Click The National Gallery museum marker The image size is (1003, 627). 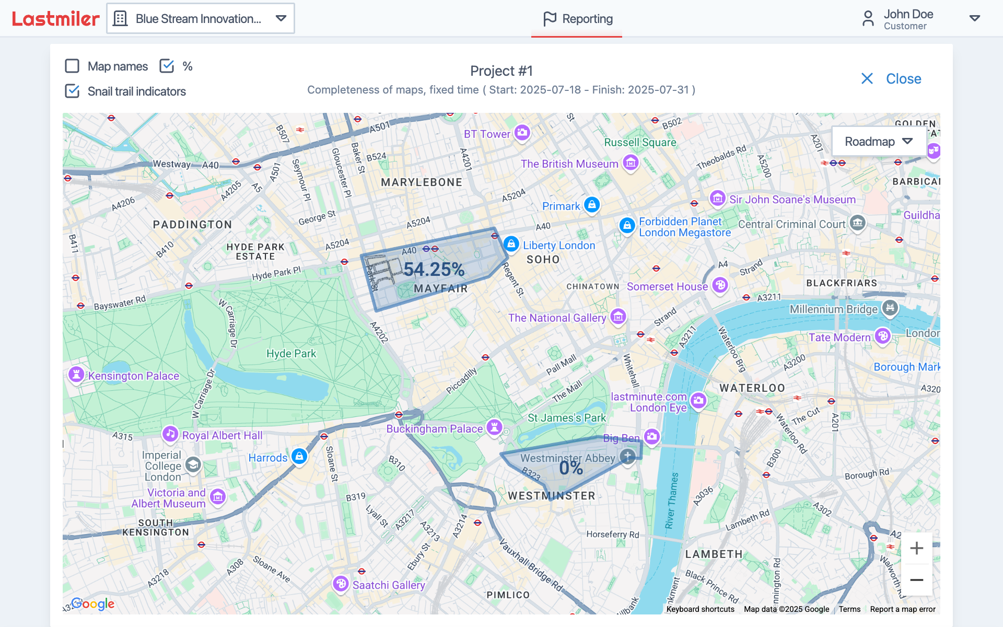(618, 316)
